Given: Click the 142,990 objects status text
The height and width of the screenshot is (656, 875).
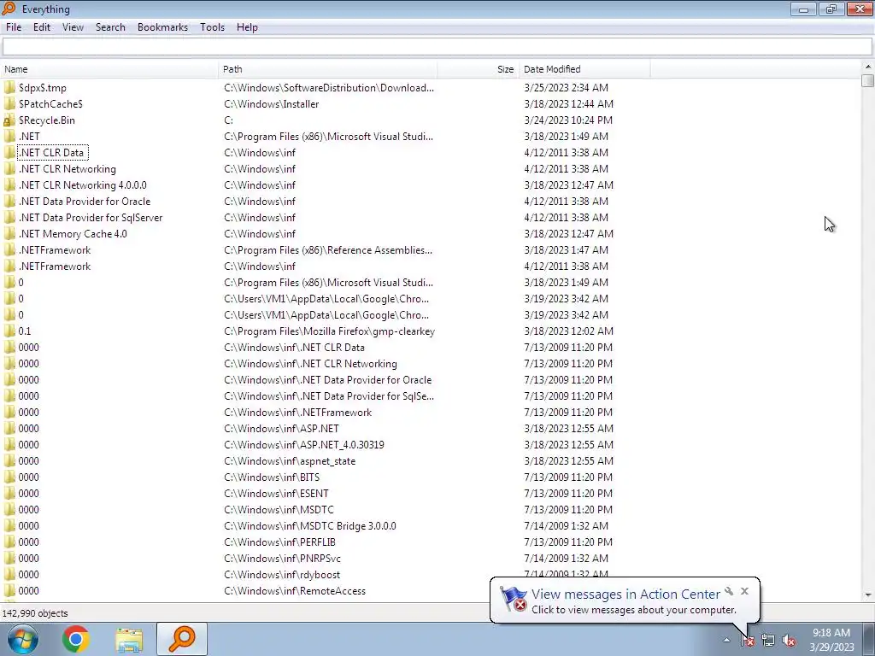Looking at the screenshot, I should [34, 613].
